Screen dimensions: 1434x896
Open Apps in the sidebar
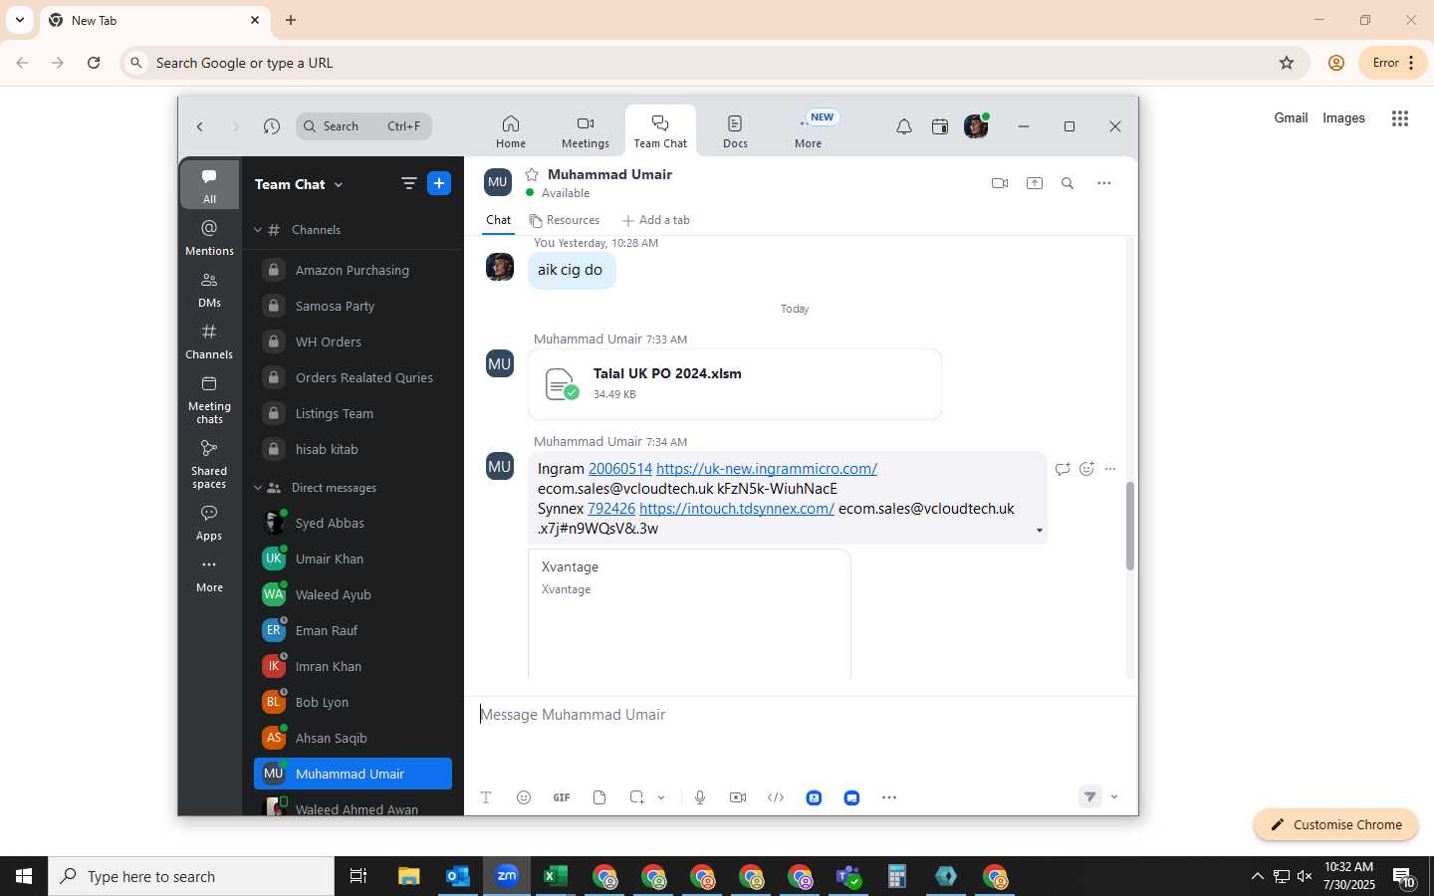point(209,522)
